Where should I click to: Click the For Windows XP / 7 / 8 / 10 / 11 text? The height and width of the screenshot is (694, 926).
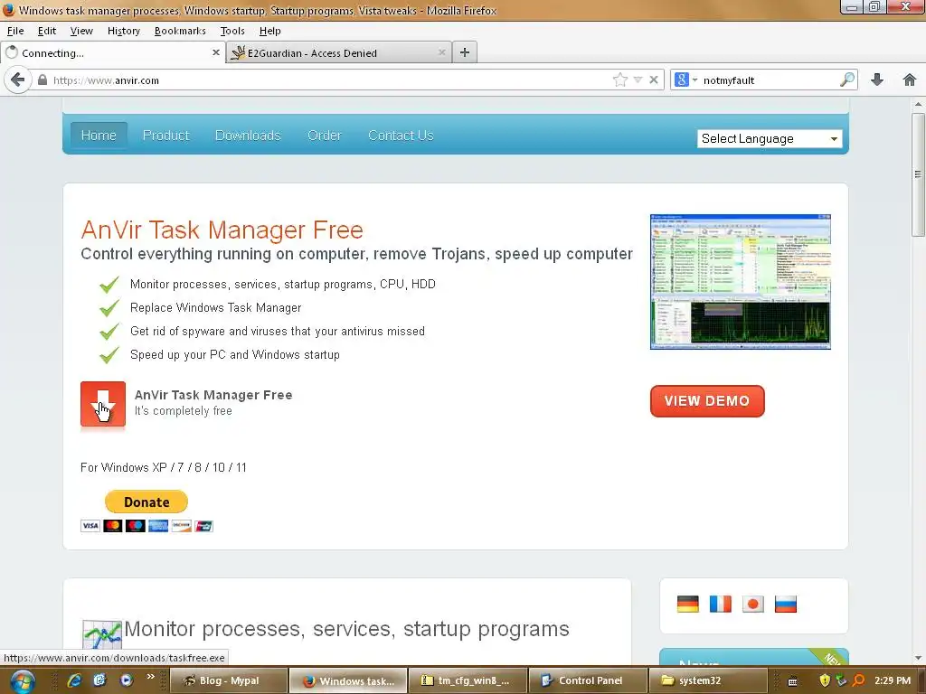(164, 467)
